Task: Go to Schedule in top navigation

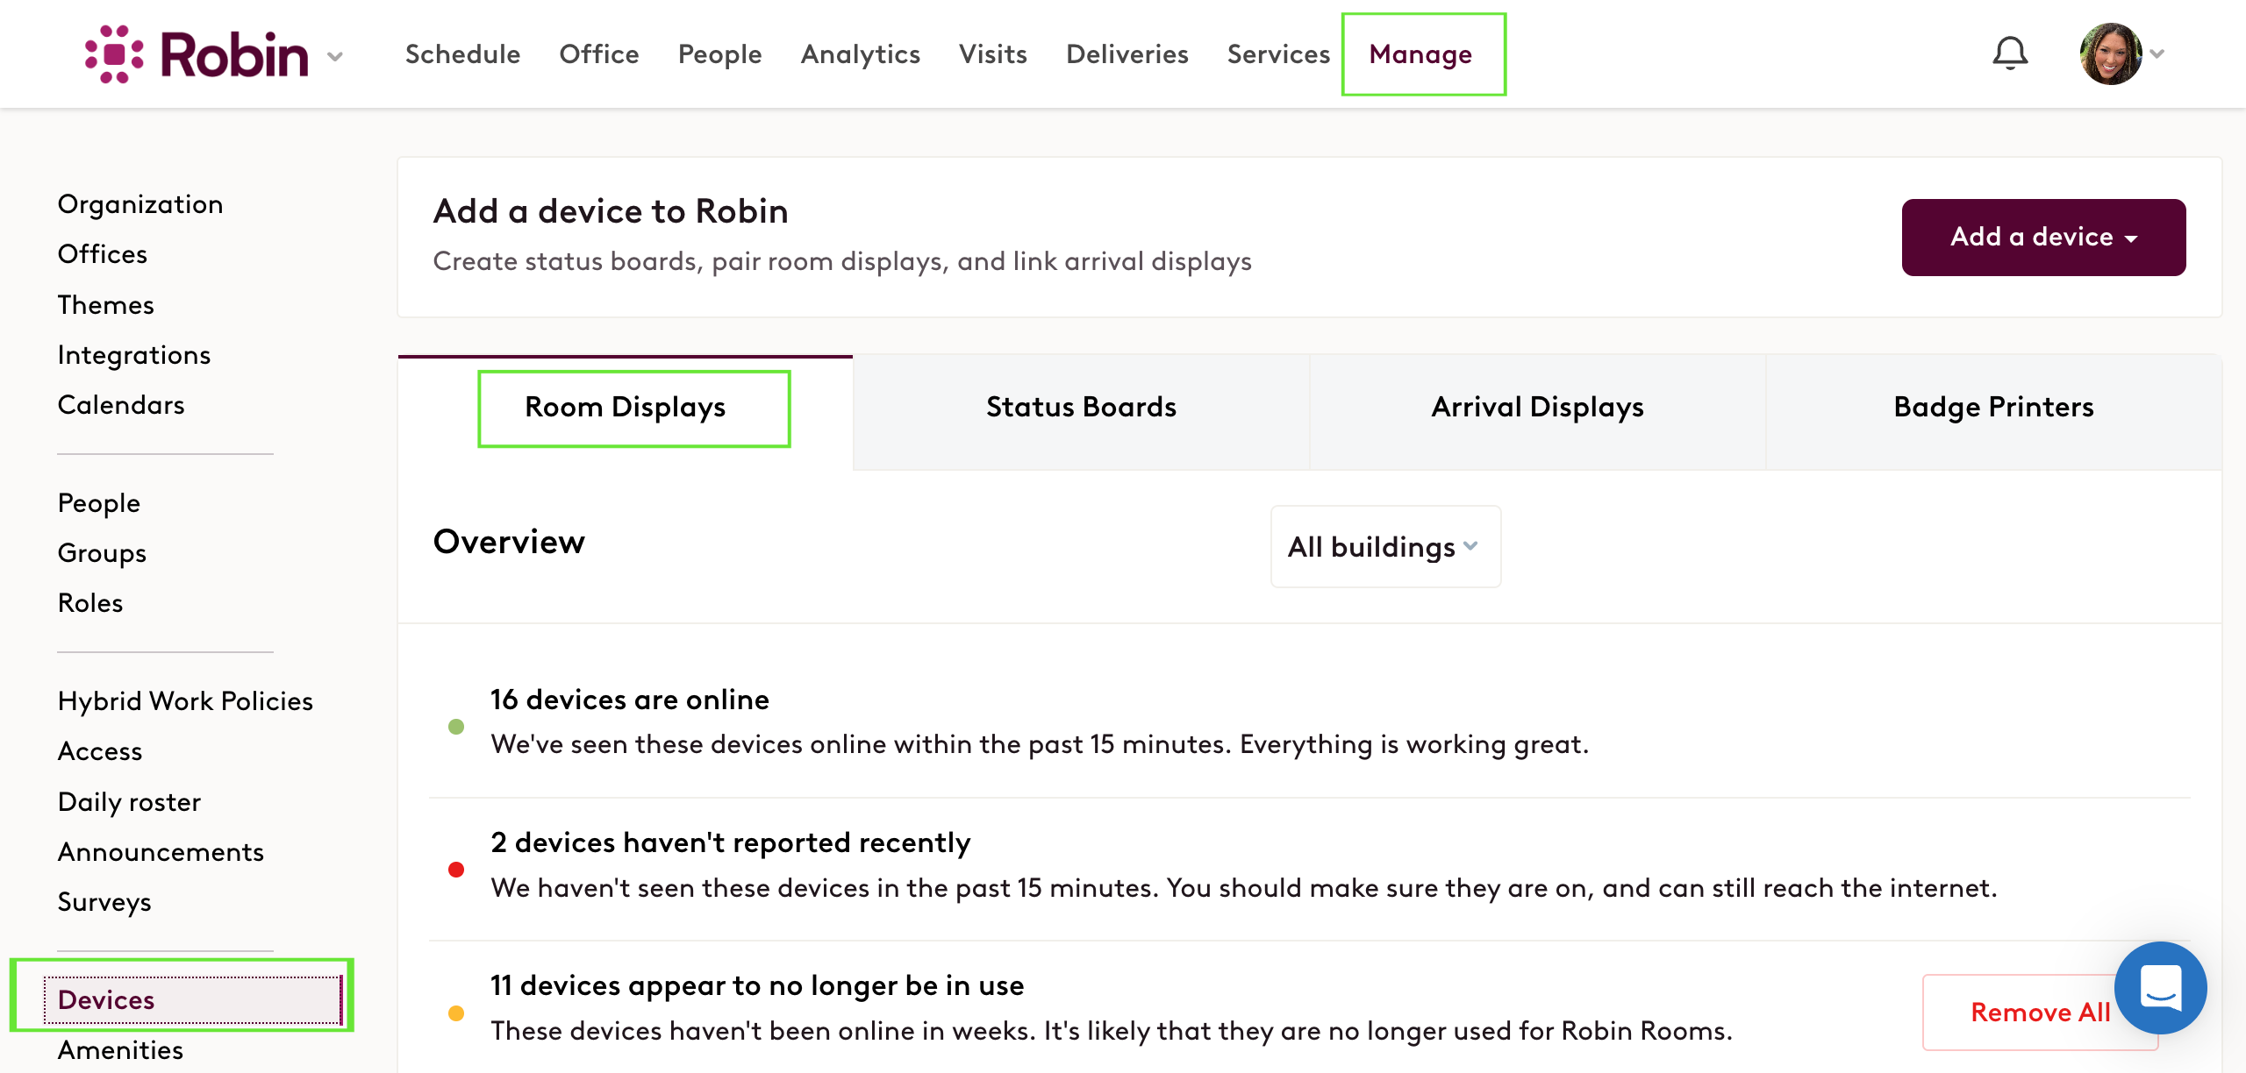Action: point(462,54)
